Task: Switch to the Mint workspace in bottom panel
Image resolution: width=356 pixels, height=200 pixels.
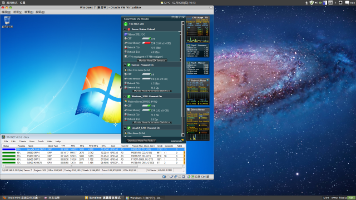Action: (326, 198)
